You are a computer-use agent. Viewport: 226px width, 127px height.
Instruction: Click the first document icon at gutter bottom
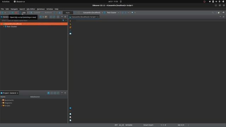70,114
